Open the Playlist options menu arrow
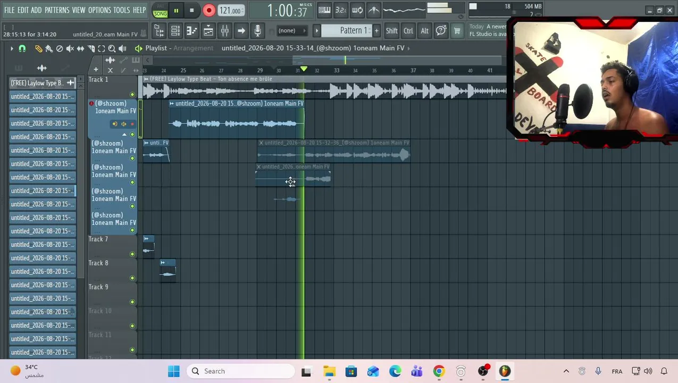 click(12, 48)
